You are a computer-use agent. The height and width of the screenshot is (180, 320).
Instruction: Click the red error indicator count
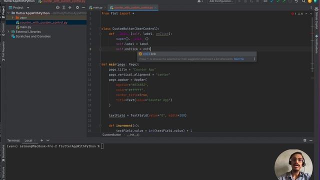293,13
